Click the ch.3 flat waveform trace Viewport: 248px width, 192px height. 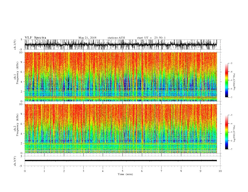(x=121, y=161)
